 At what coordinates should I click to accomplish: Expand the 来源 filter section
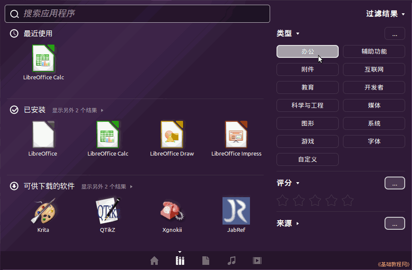[x=288, y=223]
